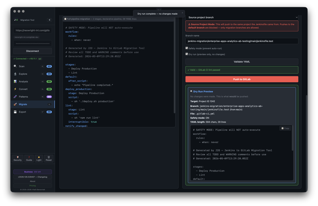Switch to Light theme
318x206 pixels.
point(39,159)
